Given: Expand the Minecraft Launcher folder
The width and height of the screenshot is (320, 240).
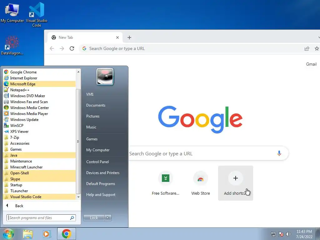Looking at the screenshot, I should [x=39, y=167].
